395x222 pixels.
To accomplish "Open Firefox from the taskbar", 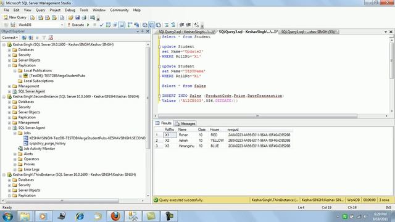I will click(x=115, y=216).
